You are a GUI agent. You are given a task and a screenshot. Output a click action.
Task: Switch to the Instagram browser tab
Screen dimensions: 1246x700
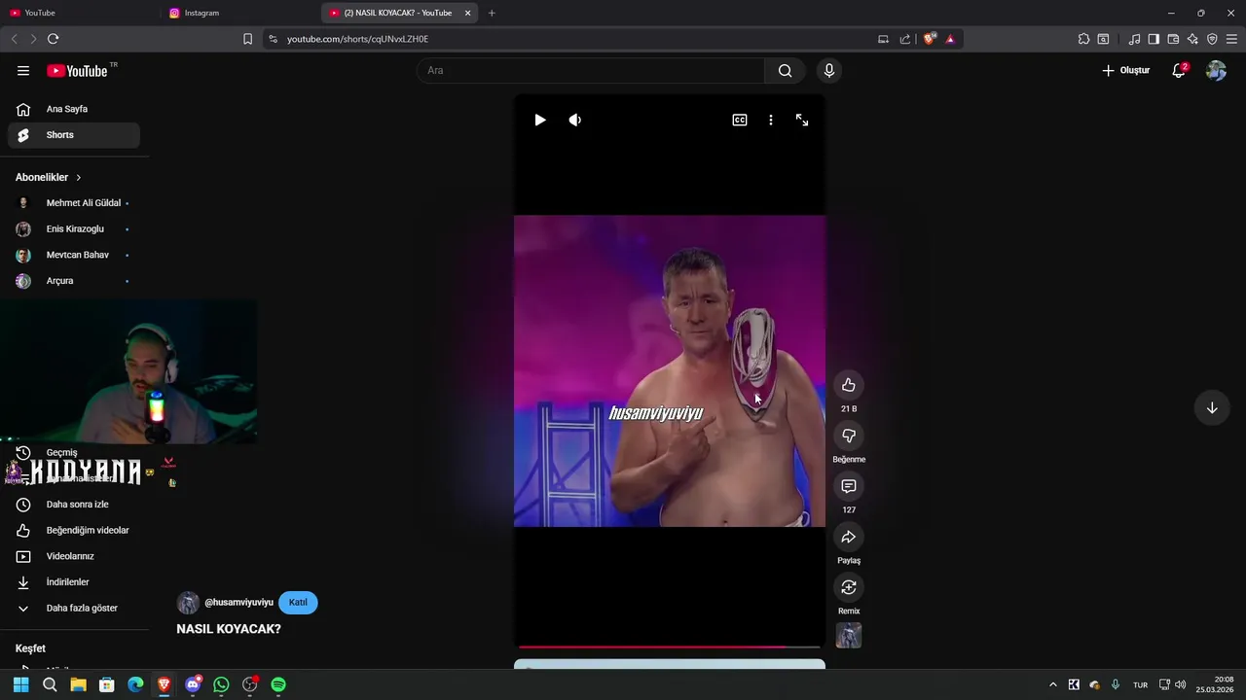[238, 13]
